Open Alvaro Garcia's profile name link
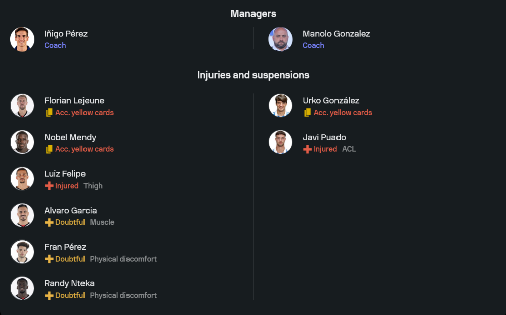 (70, 210)
